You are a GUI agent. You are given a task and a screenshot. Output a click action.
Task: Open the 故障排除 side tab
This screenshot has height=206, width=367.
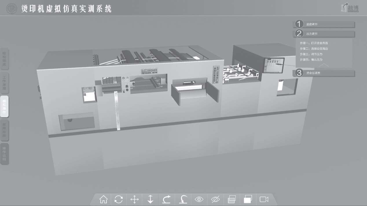[4, 130]
